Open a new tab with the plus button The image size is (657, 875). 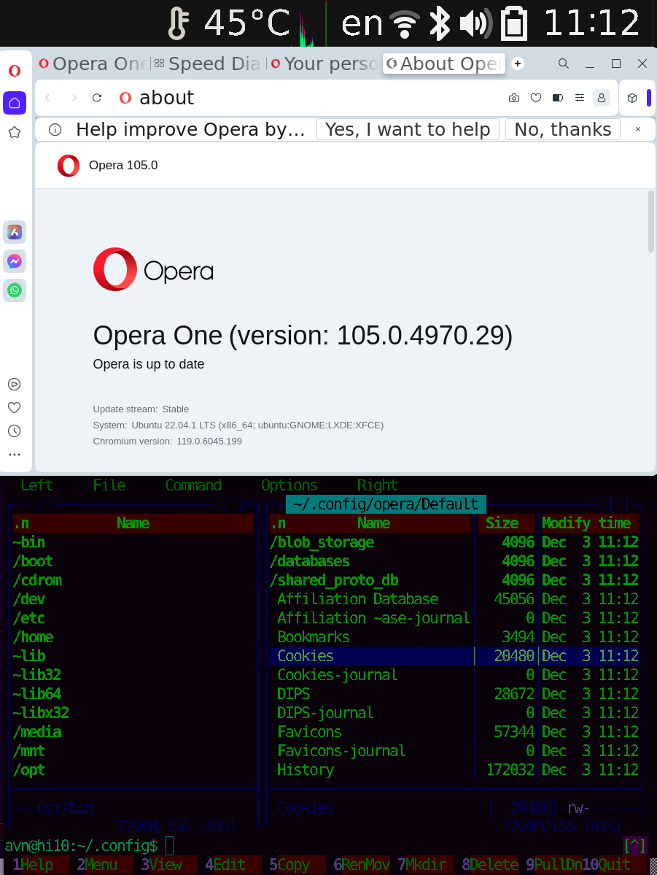[518, 63]
